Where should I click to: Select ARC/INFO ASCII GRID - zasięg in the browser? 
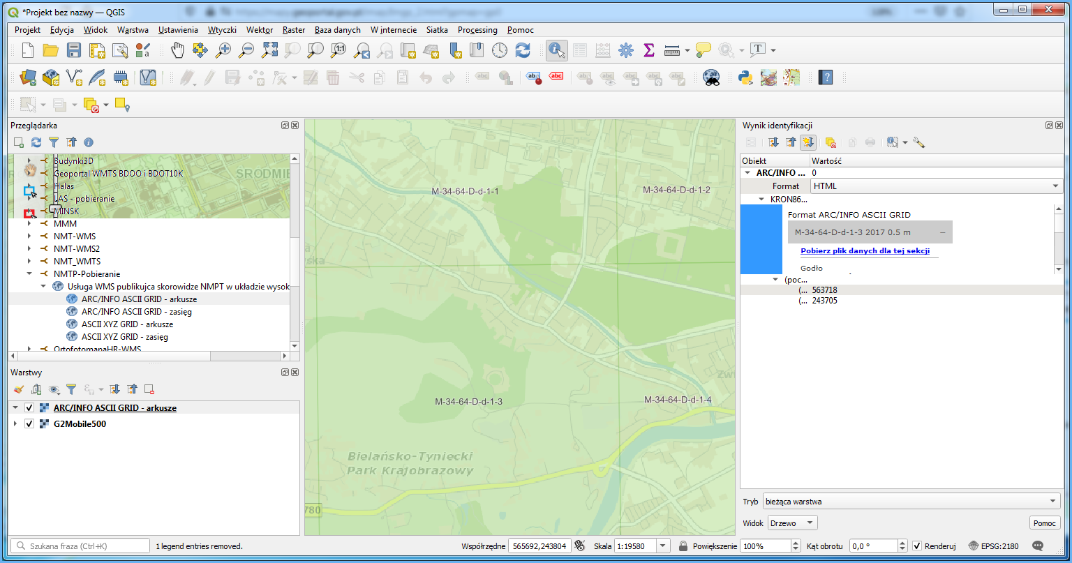137,312
